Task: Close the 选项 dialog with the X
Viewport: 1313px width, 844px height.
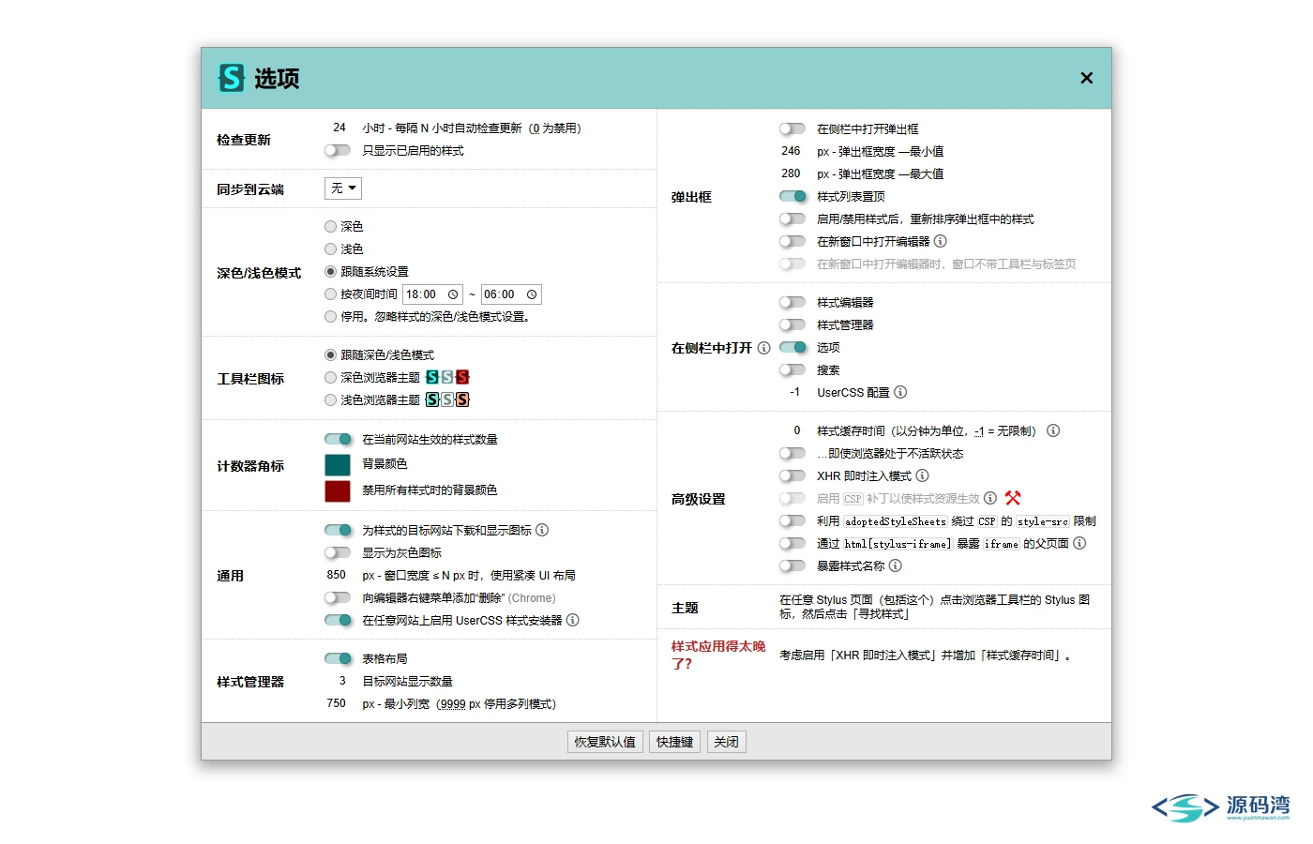Action: coord(1086,78)
